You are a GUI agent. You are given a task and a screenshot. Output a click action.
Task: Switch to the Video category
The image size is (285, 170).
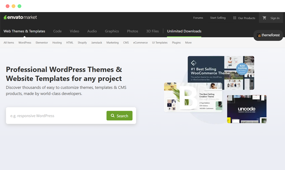pos(74,31)
